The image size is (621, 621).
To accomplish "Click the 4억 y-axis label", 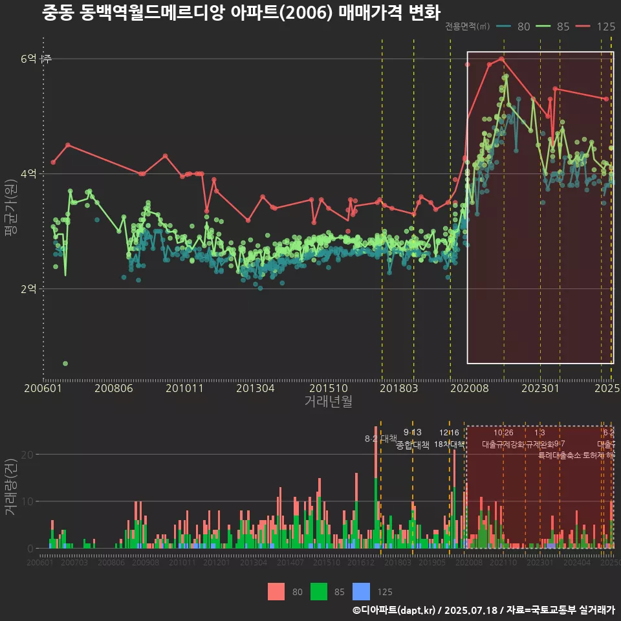I will (x=28, y=173).
